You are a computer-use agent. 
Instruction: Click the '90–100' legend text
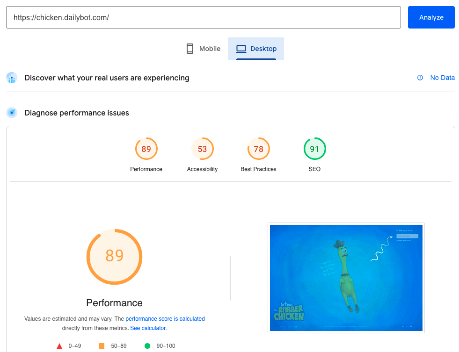click(166, 346)
